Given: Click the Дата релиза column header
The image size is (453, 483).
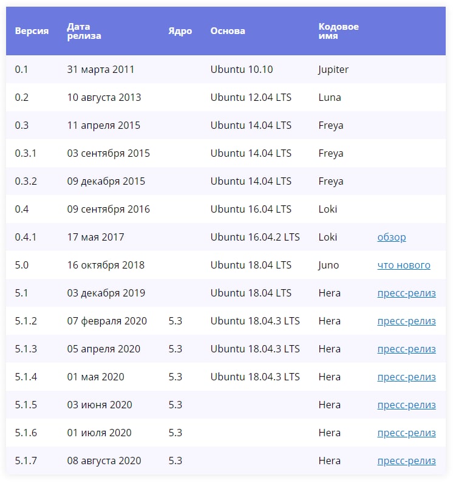Looking at the screenshot, I should [x=84, y=31].
